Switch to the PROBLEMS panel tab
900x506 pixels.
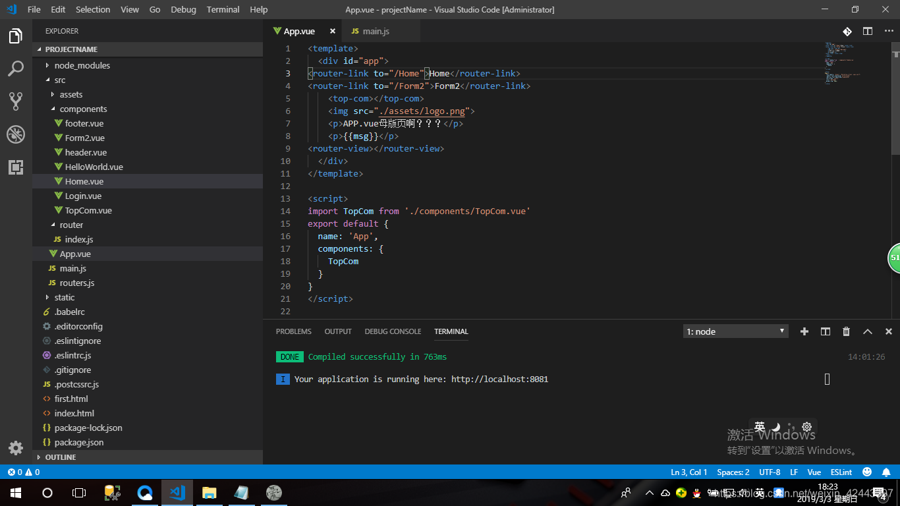(294, 331)
